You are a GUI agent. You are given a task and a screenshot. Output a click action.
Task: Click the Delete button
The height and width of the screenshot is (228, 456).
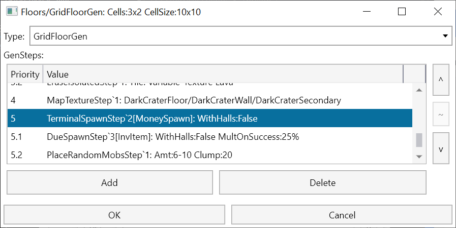pyautogui.click(x=322, y=182)
